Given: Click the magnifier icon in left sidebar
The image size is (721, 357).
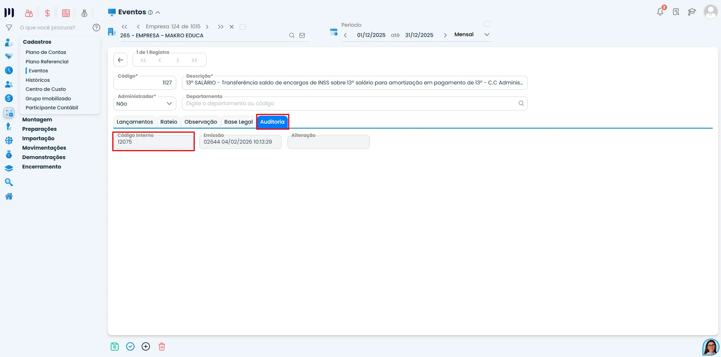Looking at the screenshot, I should pyautogui.click(x=9, y=182).
